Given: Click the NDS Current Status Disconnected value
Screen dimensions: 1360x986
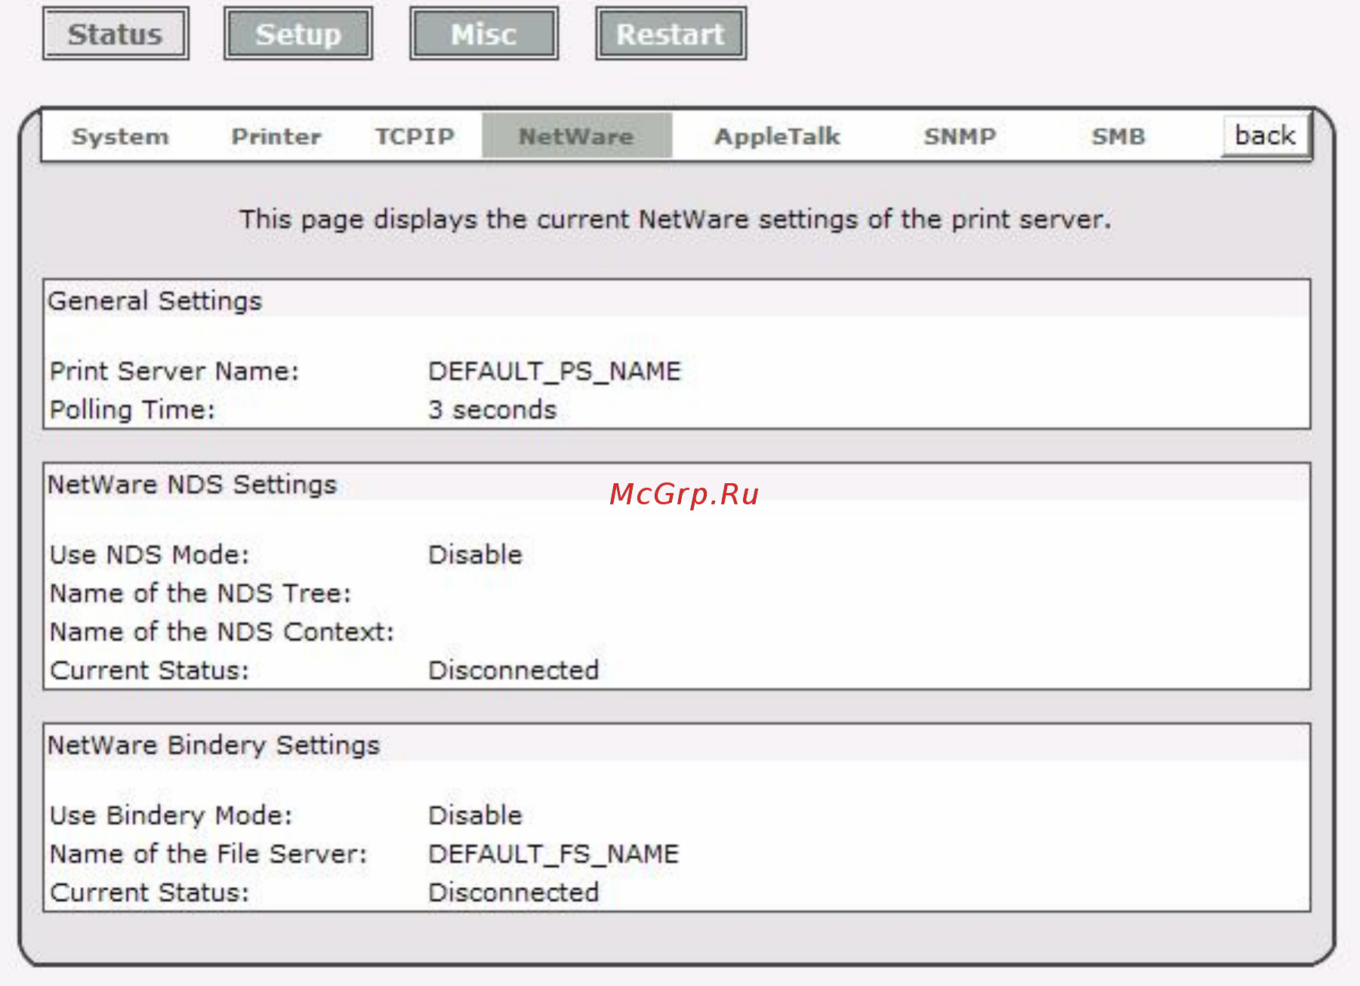Looking at the screenshot, I should (x=513, y=670).
